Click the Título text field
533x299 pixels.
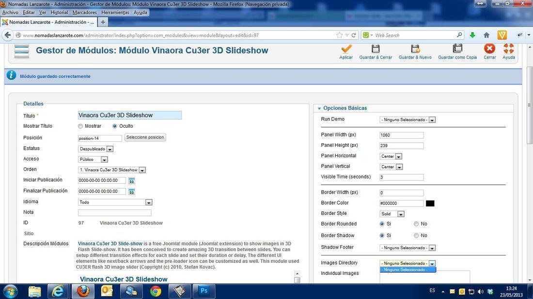tap(130, 116)
